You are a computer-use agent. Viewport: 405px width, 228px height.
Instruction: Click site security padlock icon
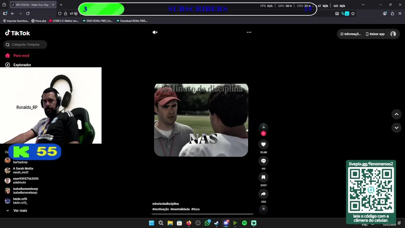(x=65, y=14)
